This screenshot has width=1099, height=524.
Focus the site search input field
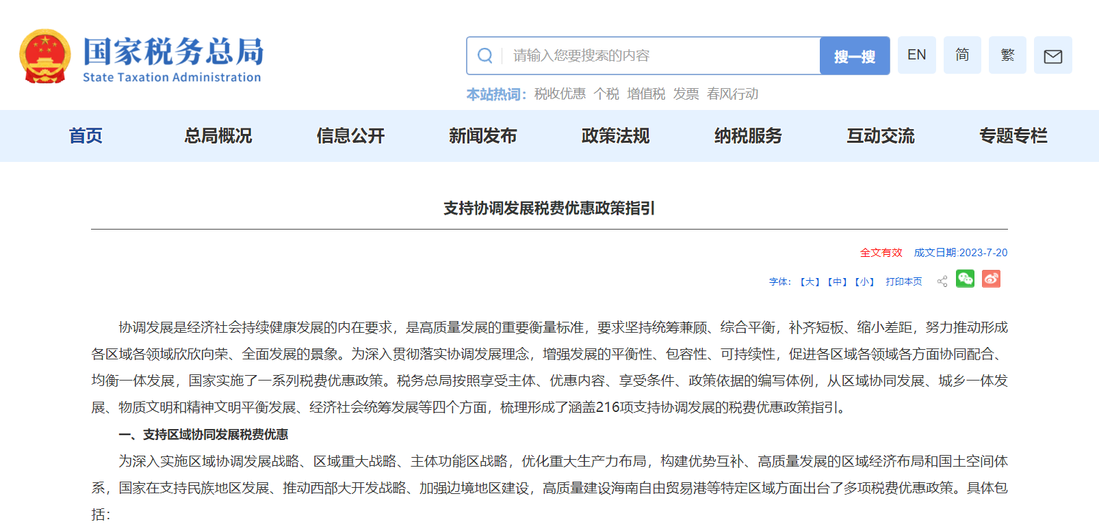(x=657, y=55)
